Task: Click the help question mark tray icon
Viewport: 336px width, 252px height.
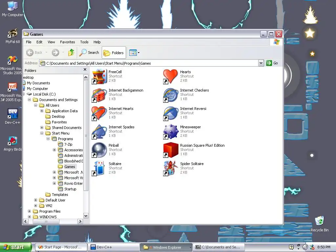Action: coord(291,247)
